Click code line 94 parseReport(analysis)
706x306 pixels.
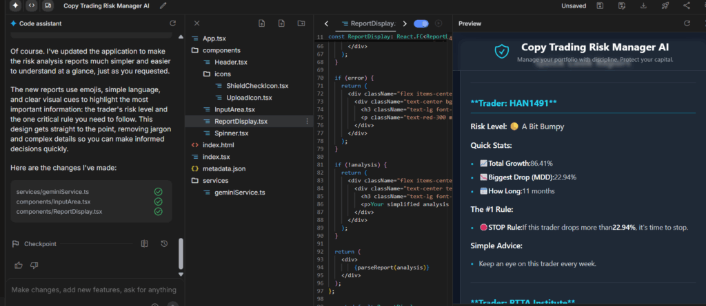392,267
